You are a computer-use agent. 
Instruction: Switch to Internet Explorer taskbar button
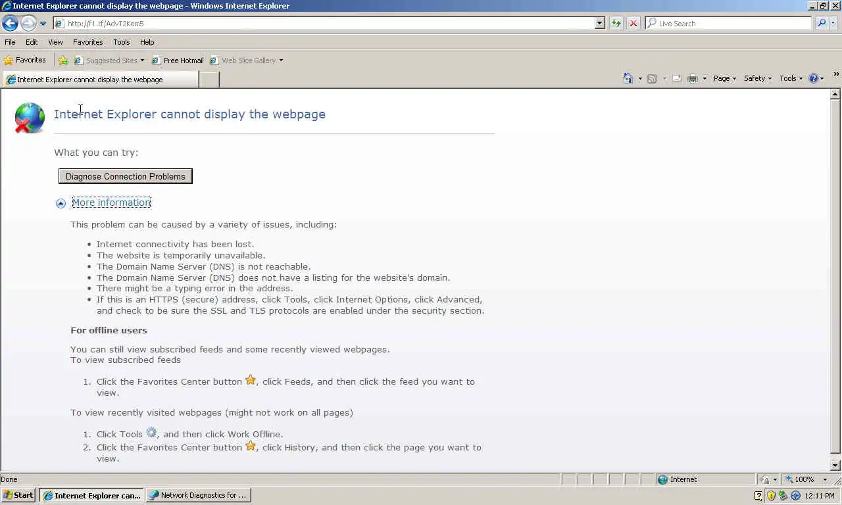coord(91,495)
